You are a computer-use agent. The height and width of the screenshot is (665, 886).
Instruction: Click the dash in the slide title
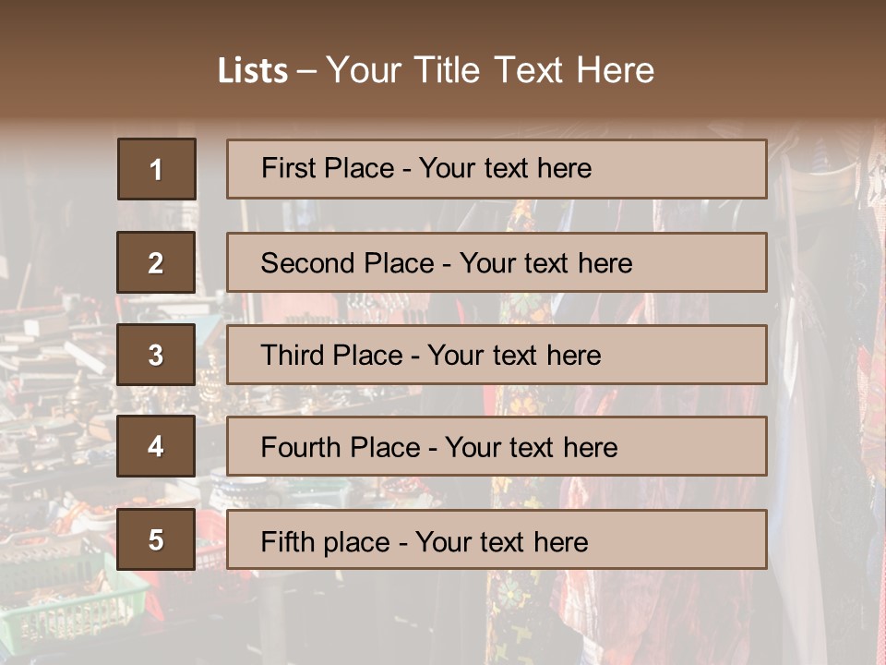click(306, 71)
